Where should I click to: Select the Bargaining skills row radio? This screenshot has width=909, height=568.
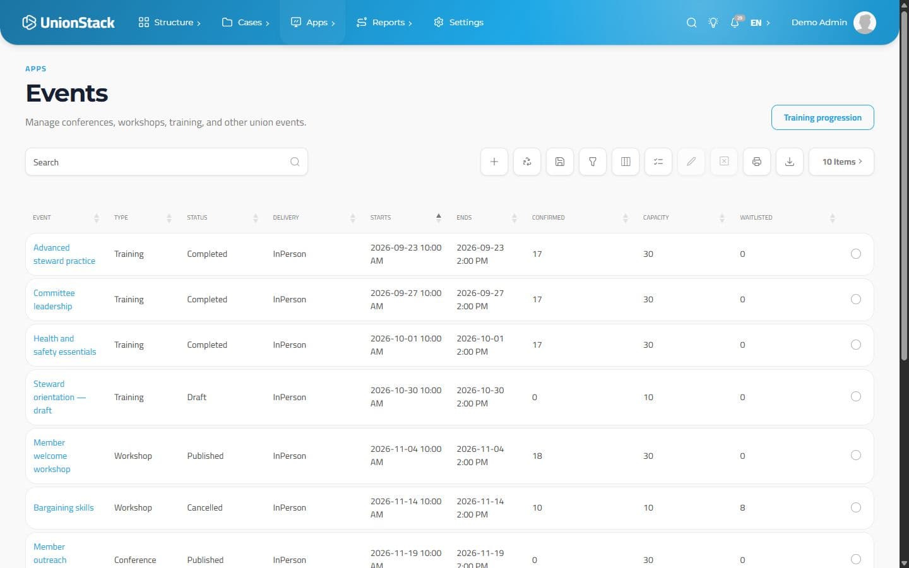pos(856,507)
